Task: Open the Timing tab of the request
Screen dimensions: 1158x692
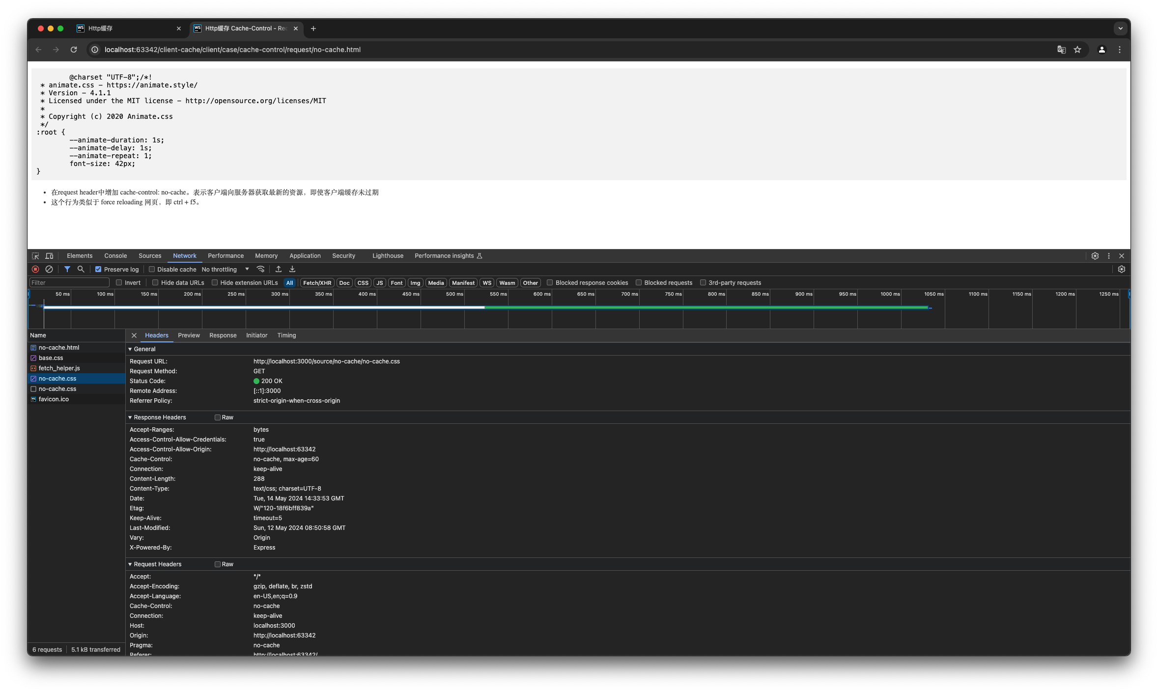Action: coord(286,335)
